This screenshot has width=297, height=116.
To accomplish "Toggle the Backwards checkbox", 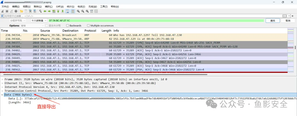I will [67, 26].
